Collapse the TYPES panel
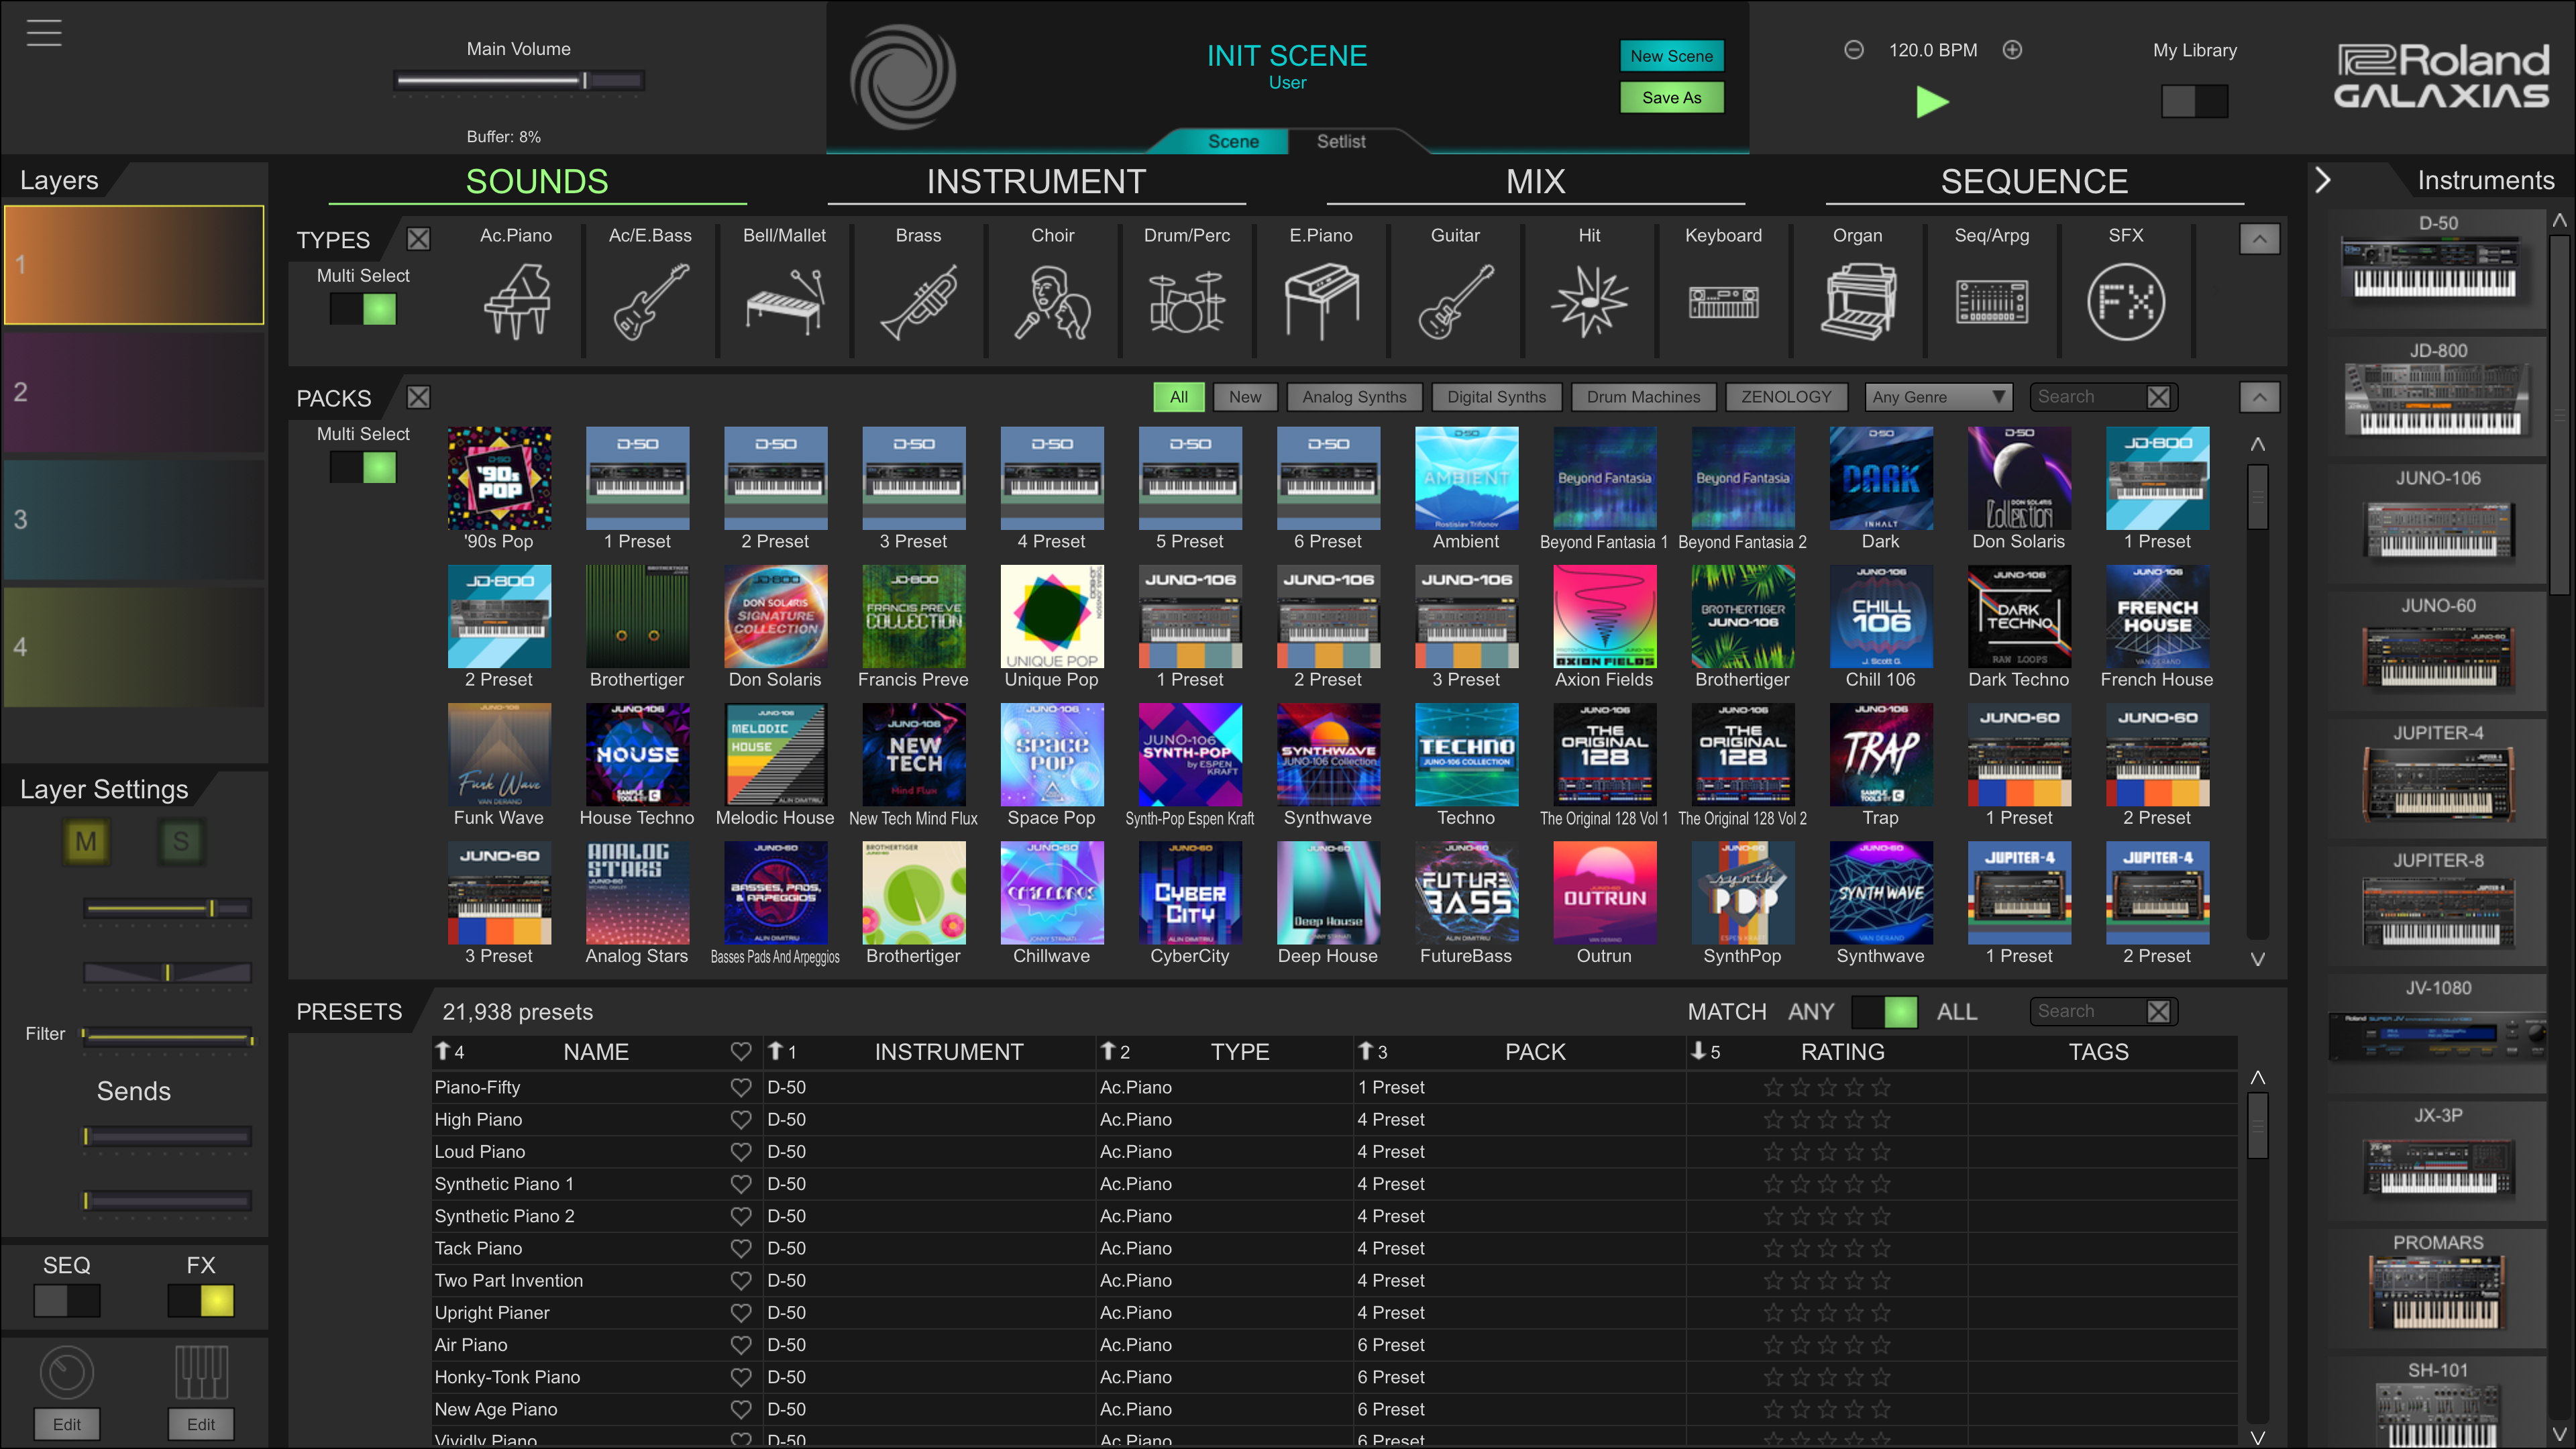2576x1449 pixels. tap(2259, 239)
